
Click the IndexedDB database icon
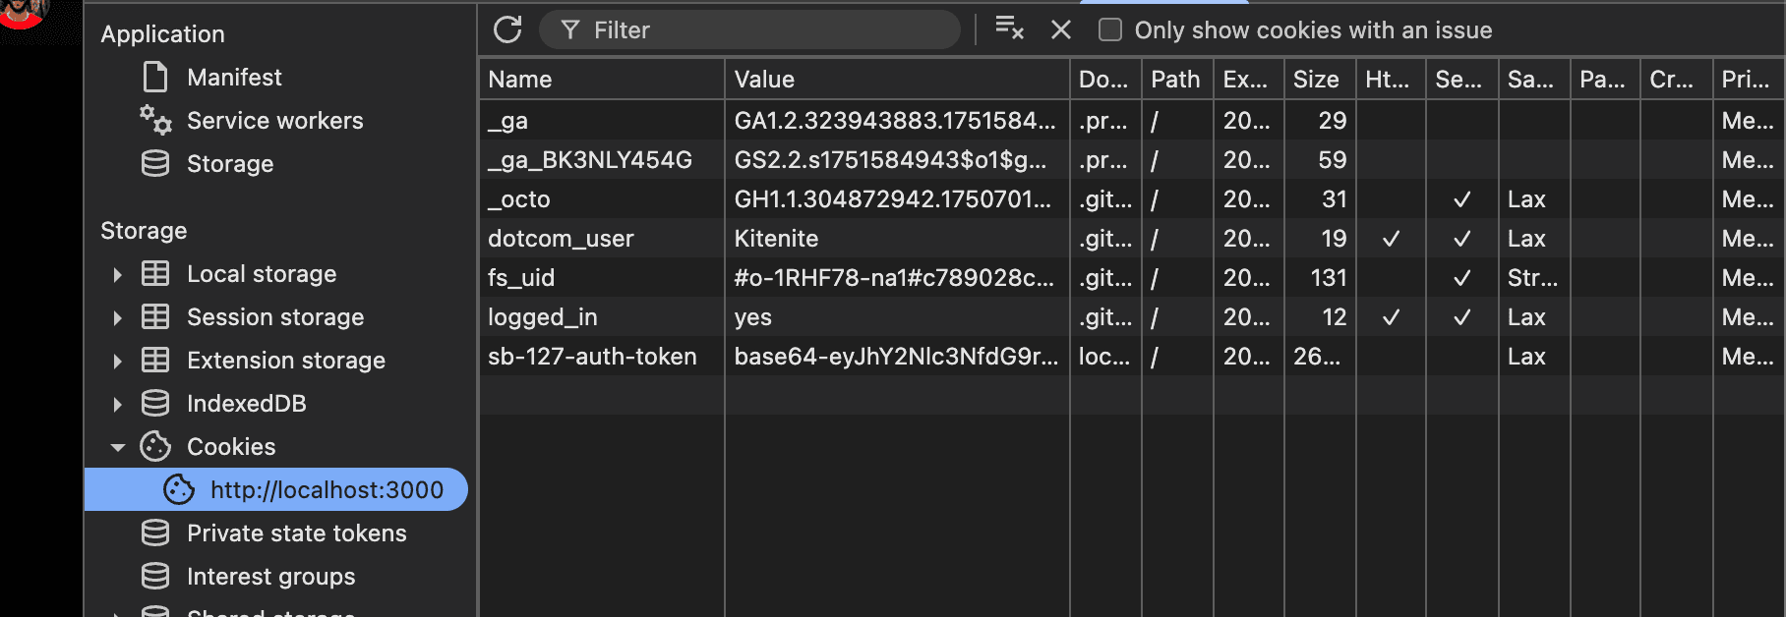[155, 403]
